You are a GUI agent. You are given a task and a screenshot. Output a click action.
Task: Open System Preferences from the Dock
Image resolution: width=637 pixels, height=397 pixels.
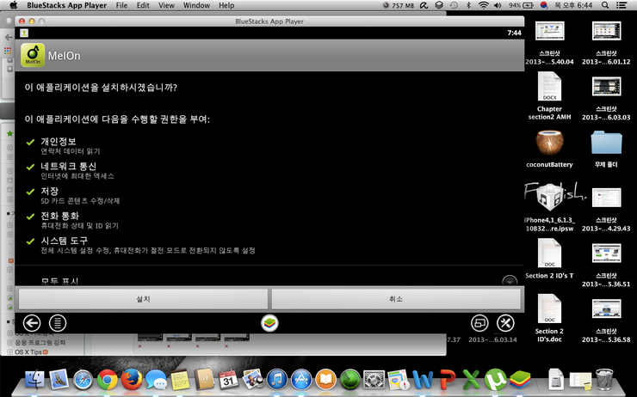click(x=374, y=381)
